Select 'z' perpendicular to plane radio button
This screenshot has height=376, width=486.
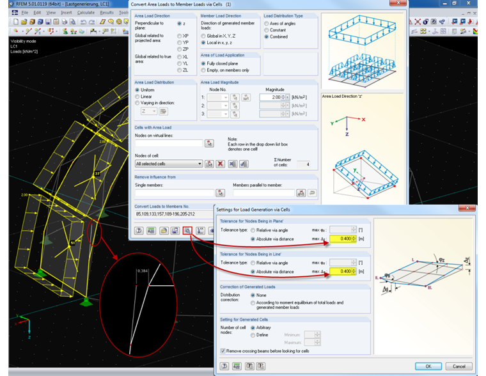pyautogui.click(x=179, y=23)
